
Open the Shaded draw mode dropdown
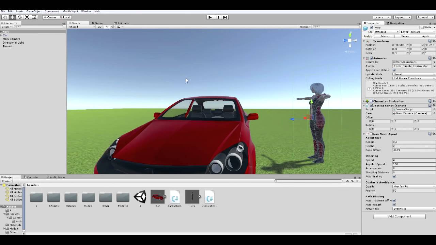82,27
